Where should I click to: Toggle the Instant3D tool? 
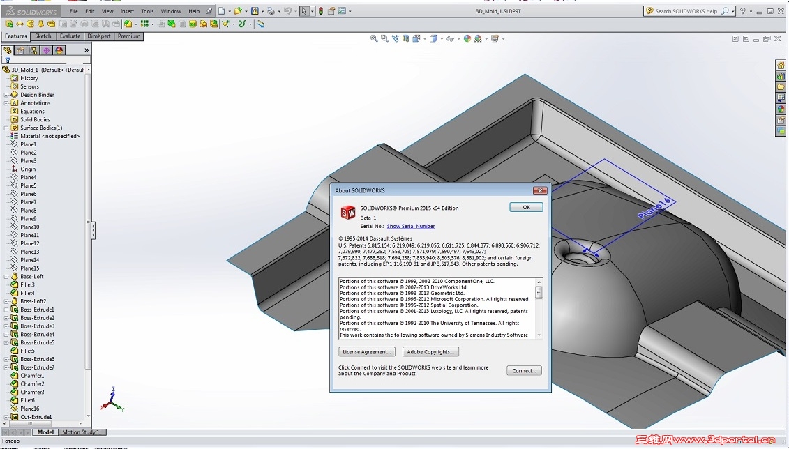(260, 24)
